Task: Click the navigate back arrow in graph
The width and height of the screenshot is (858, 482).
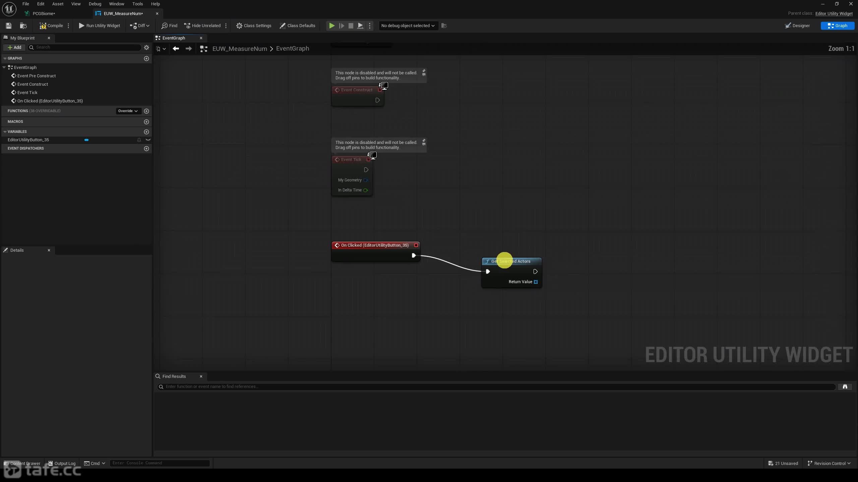Action: tap(176, 49)
